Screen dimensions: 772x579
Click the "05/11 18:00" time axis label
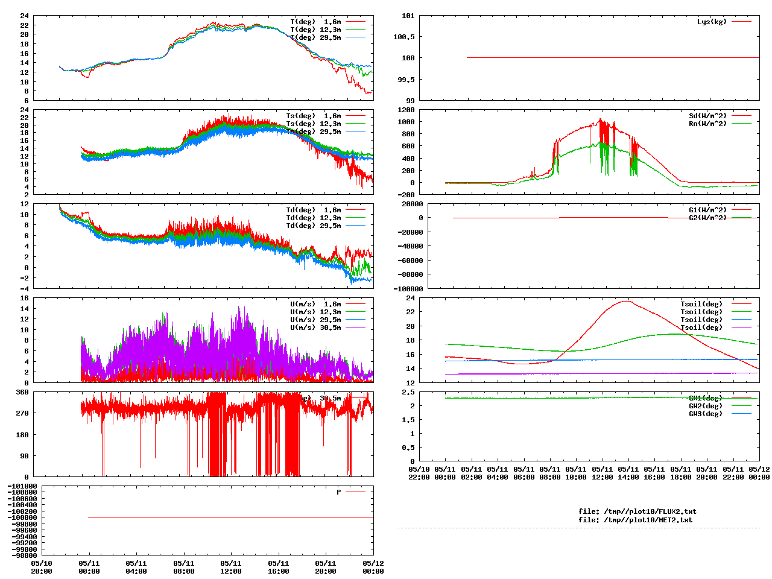[681, 473]
